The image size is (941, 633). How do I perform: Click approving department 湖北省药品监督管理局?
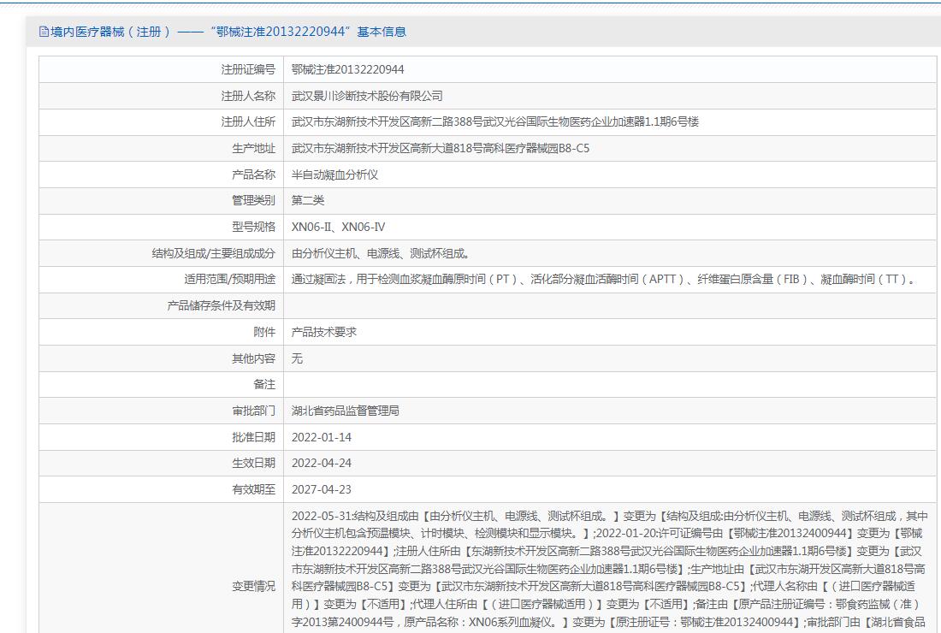[345, 411]
